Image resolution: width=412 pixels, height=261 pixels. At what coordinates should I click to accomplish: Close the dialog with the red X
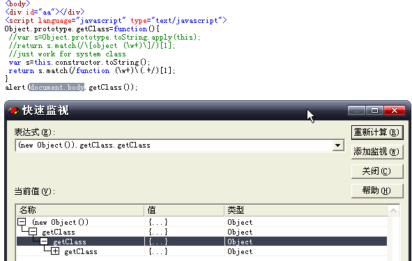394,111
